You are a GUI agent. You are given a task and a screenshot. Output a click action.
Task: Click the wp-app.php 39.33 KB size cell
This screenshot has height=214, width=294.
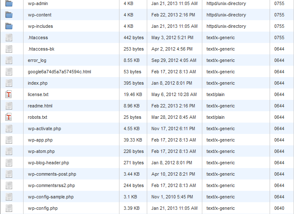(x=133, y=140)
